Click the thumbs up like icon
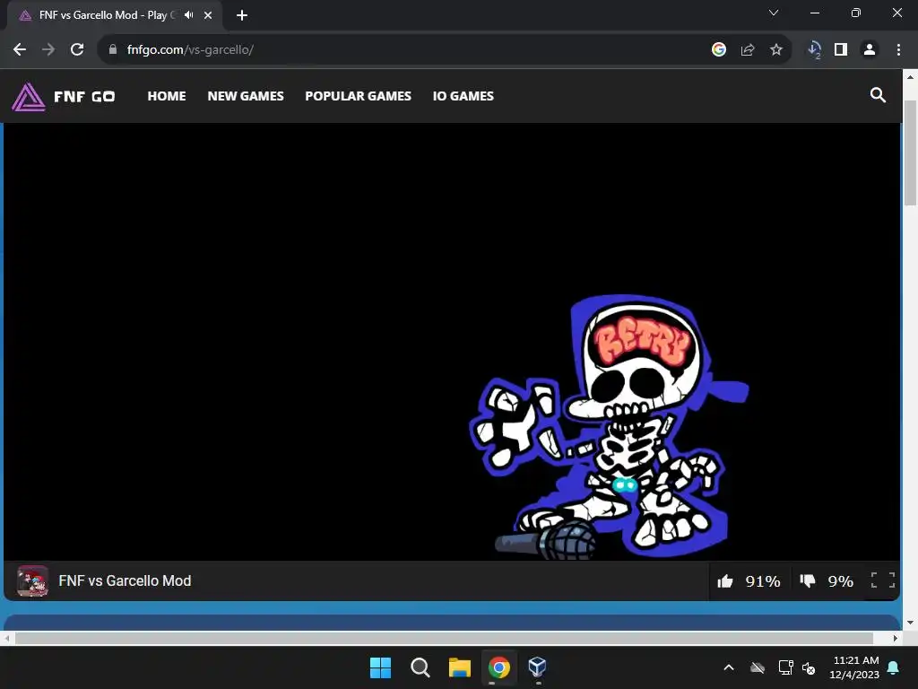918x689 pixels. pos(724,580)
